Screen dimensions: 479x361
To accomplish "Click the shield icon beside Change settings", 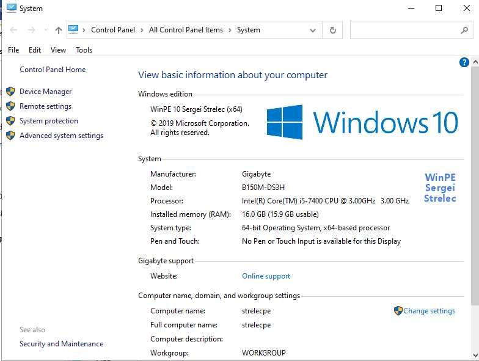I will (398, 310).
